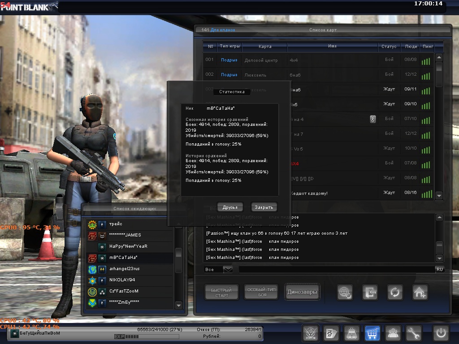This screenshot has height=344, width=459.
Task: Click blue shield emblem beside arhangel23rus
Action: [92, 269]
